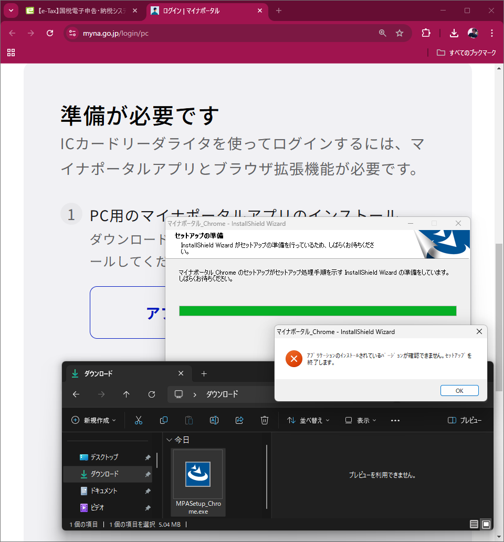
Task: Go up one folder level in Explorer
Action: coord(127,394)
